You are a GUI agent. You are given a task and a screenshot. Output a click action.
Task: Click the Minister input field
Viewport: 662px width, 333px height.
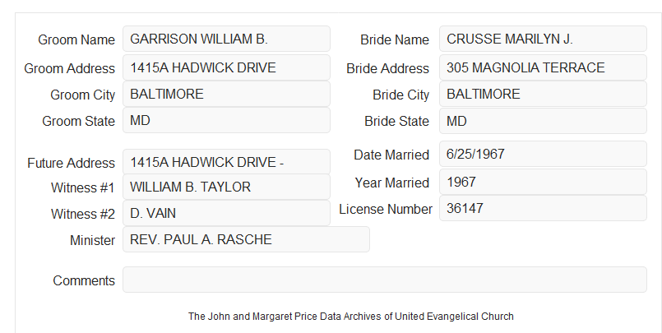click(x=246, y=239)
